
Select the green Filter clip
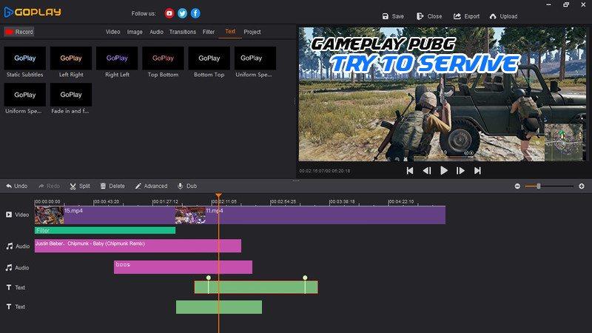[x=105, y=230]
